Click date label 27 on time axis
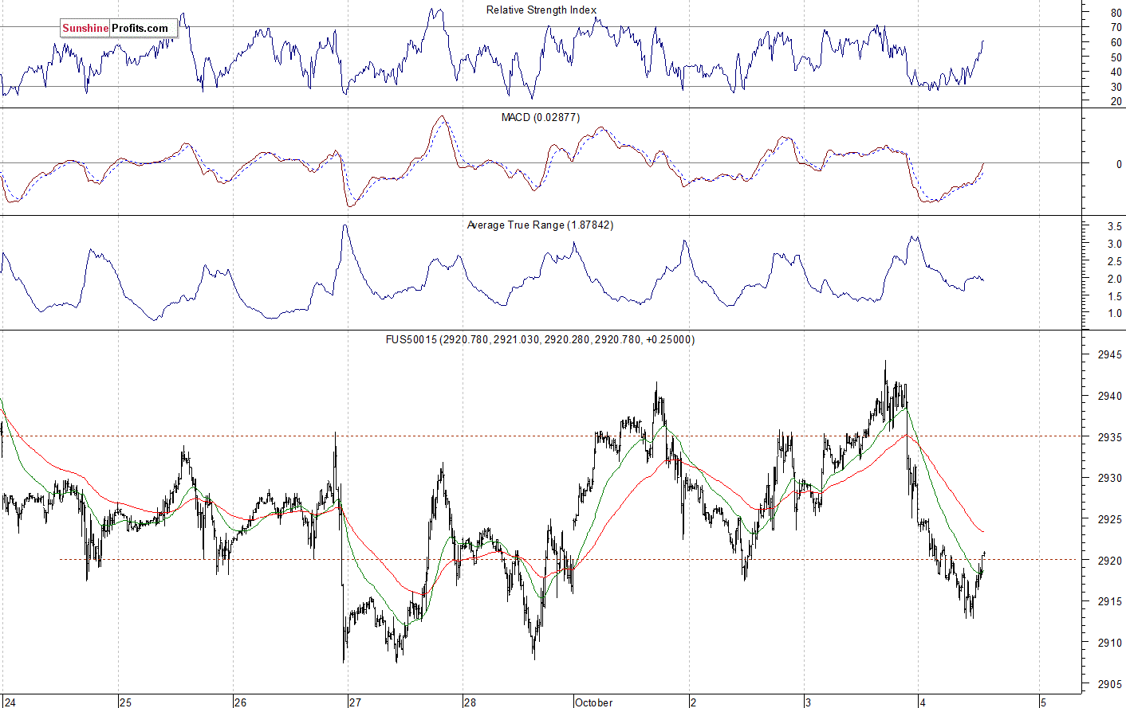The width and height of the screenshot is (1126, 708). pos(355,702)
